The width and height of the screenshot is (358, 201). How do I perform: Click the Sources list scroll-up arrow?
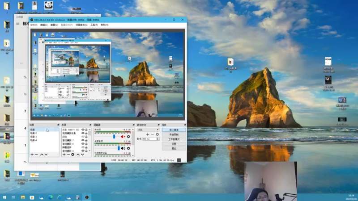89,130
